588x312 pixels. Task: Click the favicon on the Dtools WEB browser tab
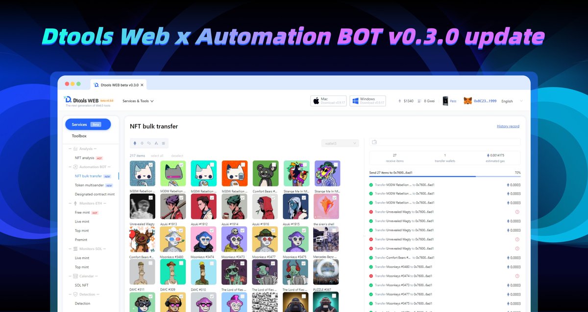[x=97, y=85]
